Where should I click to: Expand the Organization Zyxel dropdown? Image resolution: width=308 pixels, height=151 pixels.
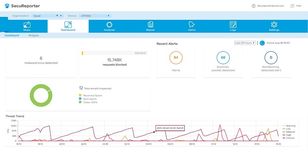[47, 16]
